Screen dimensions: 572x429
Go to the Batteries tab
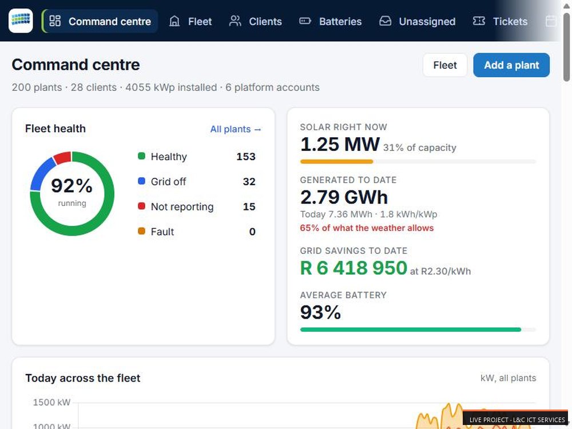point(331,21)
